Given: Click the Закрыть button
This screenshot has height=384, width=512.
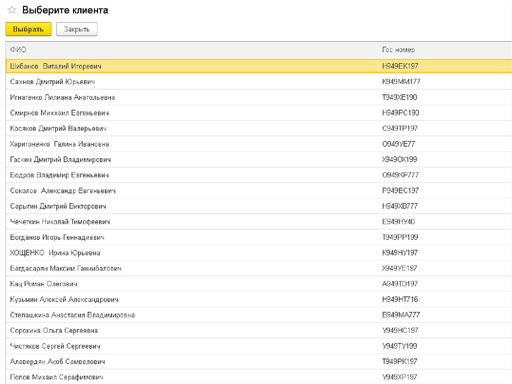Looking at the screenshot, I should tap(76, 30).
